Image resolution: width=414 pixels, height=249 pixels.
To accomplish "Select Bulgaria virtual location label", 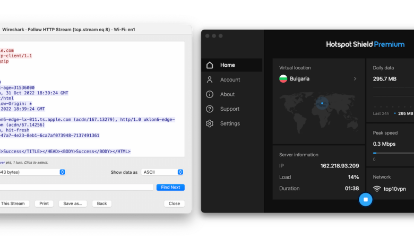I will [300, 79].
